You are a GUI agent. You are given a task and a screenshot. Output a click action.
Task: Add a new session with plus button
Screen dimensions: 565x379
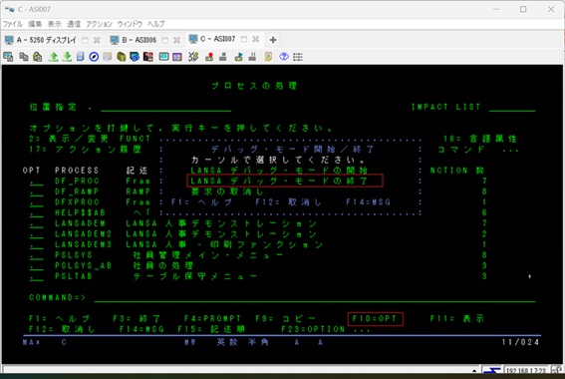[x=273, y=40]
